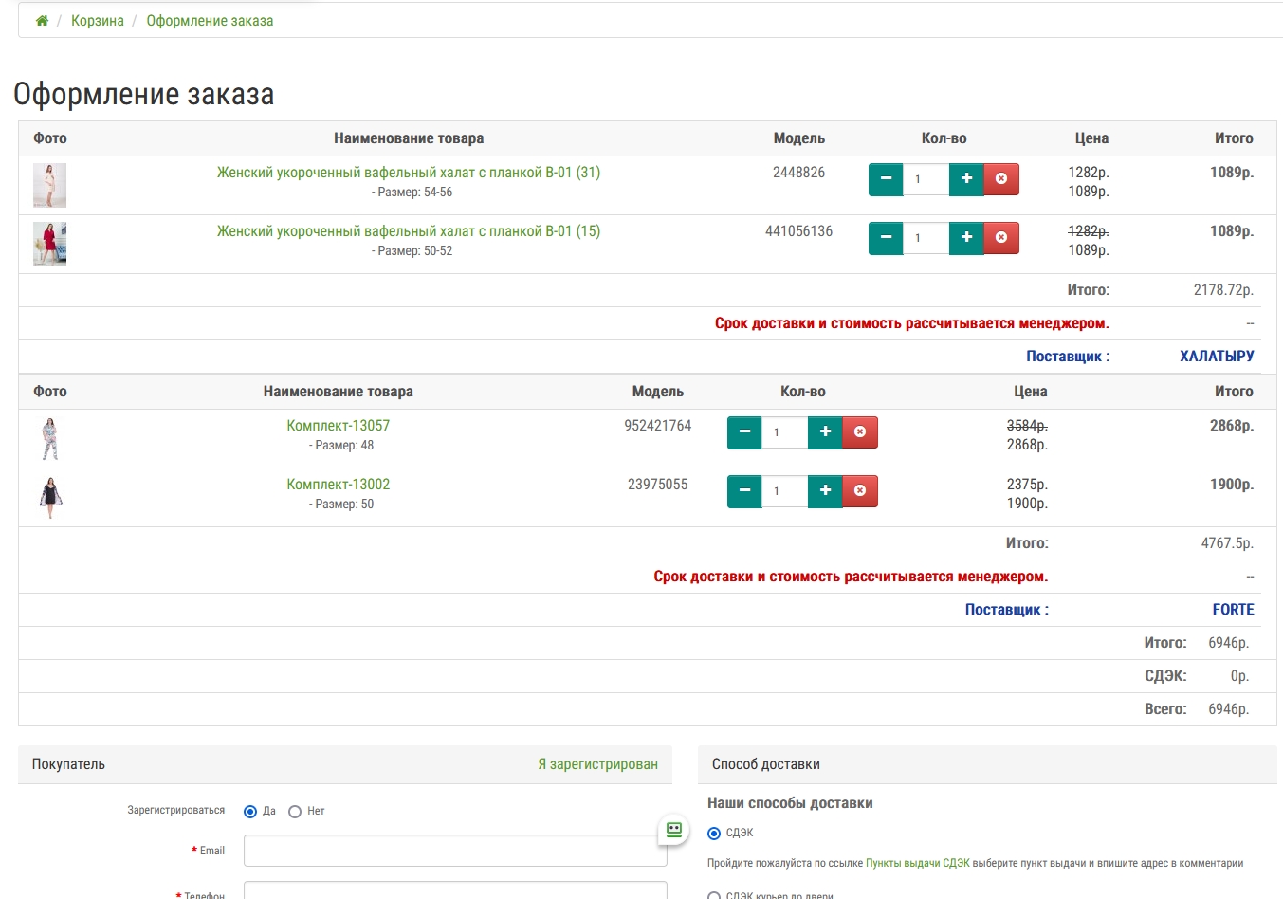Click the Email input field
The height and width of the screenshot is (899, 1283).
[455, 851]
